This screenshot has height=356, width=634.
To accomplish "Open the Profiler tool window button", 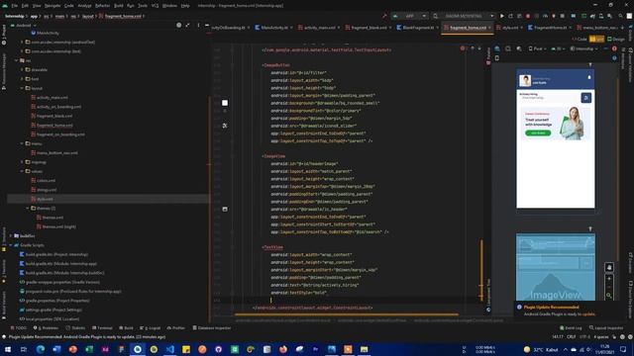I will click(176, 328).
